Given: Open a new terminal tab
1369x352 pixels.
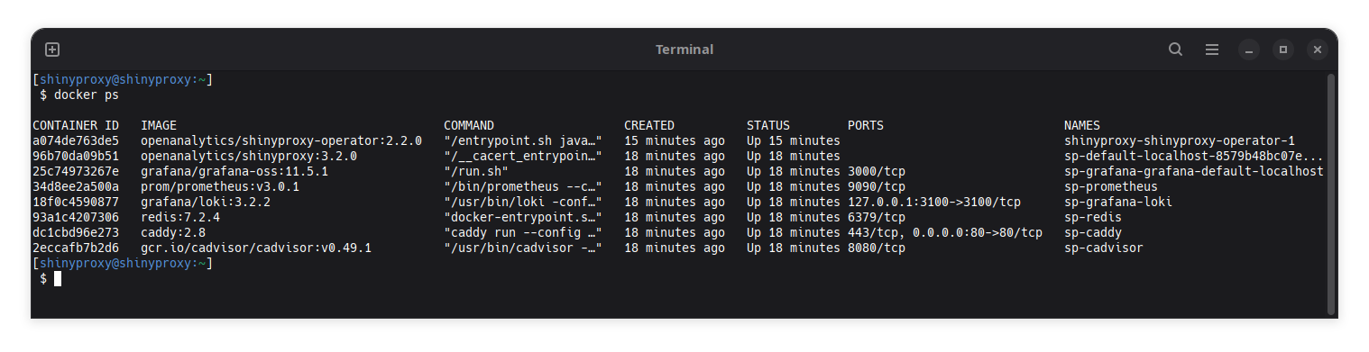Looking at the screenshot, I should [x=52, y=50].
